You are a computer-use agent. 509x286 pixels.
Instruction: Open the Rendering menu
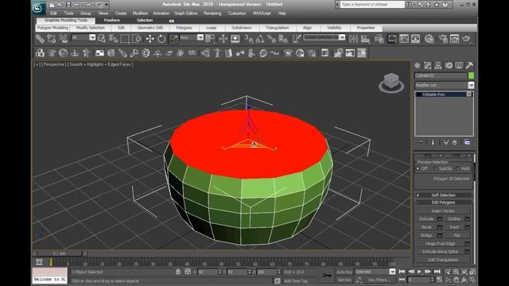[x=212, y=14]
